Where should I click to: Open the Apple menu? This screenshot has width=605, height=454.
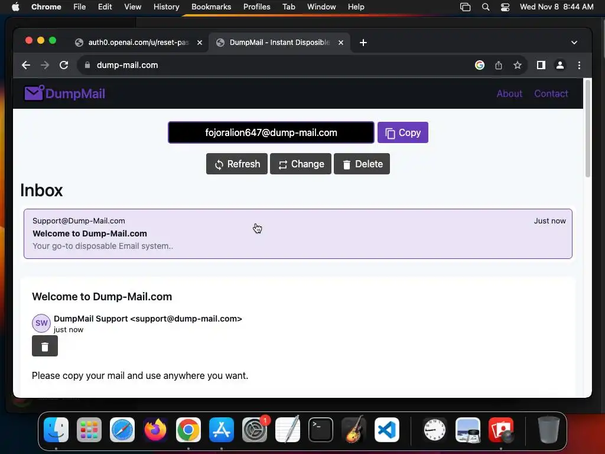(x=15, y=7)
